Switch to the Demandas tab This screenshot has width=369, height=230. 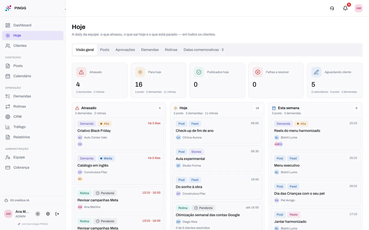pos(150,50)
